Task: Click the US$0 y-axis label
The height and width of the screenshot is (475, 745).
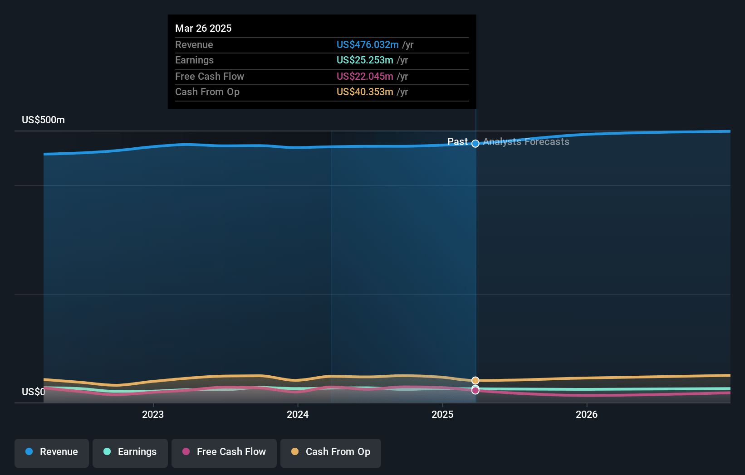Action: [34, 392]
